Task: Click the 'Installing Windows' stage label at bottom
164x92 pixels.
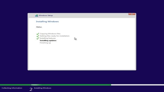Action: pos(43,88)
